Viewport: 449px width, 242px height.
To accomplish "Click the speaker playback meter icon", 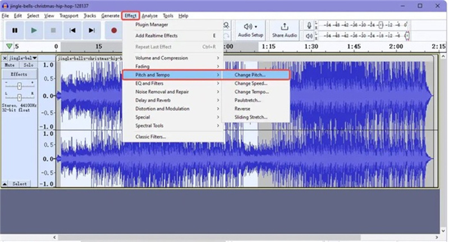I will (309, 36).
